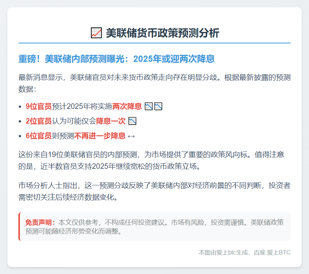Viewport: 309px width, 274px height.
Task: Open the 美联储货币政策预测分析 title header
Action: (x=154, y=31)
